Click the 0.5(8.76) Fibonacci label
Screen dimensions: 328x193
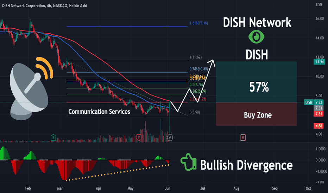point(196,85)
